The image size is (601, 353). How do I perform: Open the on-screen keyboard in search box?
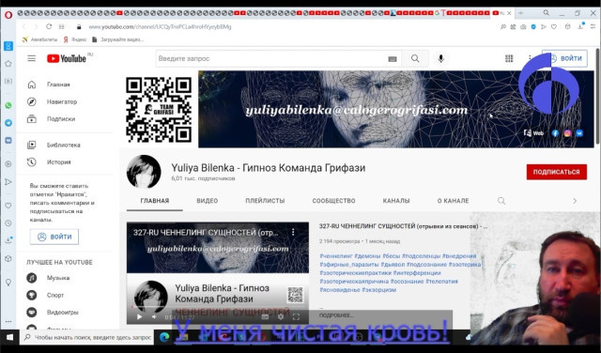[393, 59]
